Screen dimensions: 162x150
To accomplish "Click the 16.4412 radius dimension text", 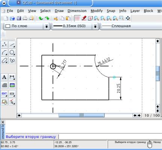I will tap(104, 61).
